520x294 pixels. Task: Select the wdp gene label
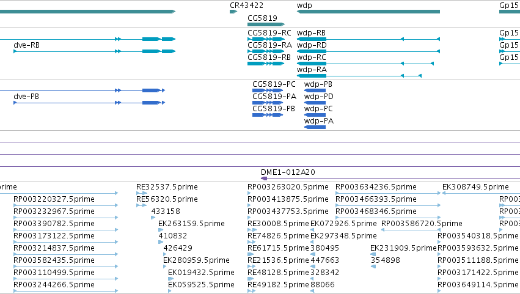304,6
